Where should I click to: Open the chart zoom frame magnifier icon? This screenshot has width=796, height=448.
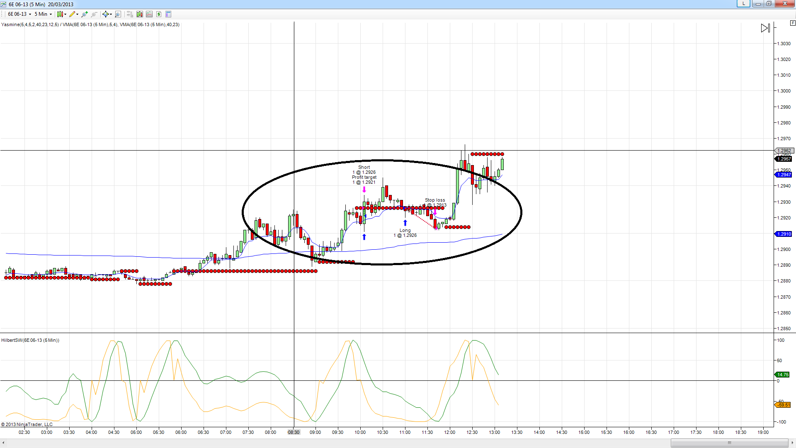pyautogui.click(x=118, y=14)
